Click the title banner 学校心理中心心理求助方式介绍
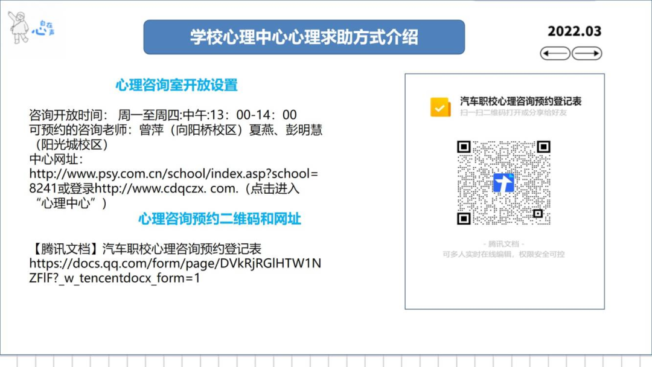Image resolution: width=652 pixels, height=367 pixels. [x=304, y=37]
